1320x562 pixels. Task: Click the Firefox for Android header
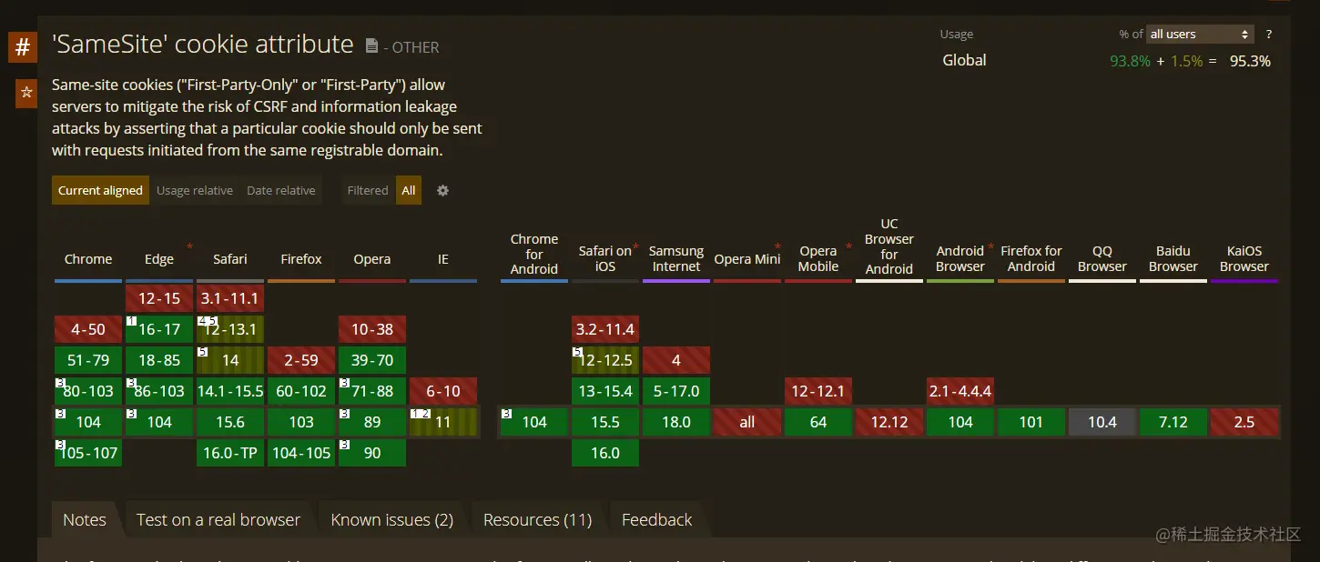tap(1031, 258)
